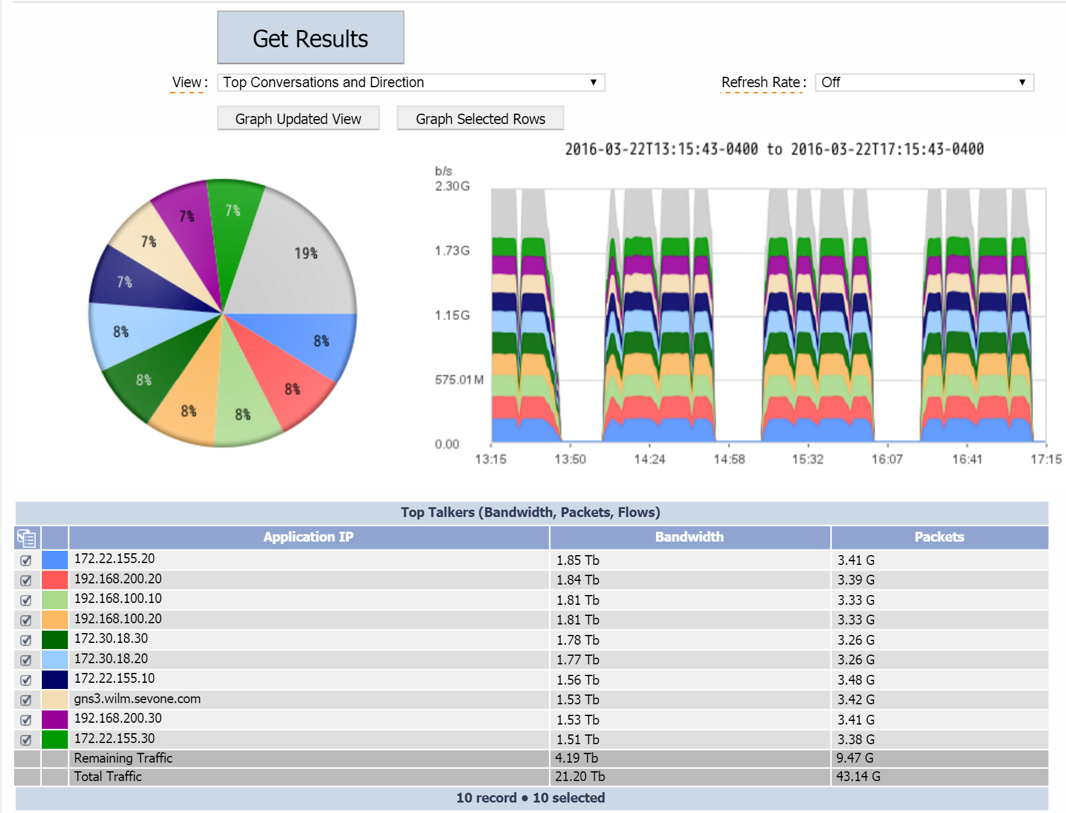This screenshot has height=813, width=1066.
Task: Open the View dropdown list
Action: [411, 82]
